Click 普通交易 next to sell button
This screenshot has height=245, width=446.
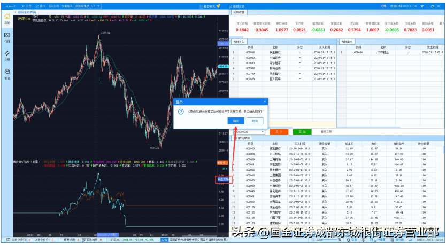[x=326, y=132]
